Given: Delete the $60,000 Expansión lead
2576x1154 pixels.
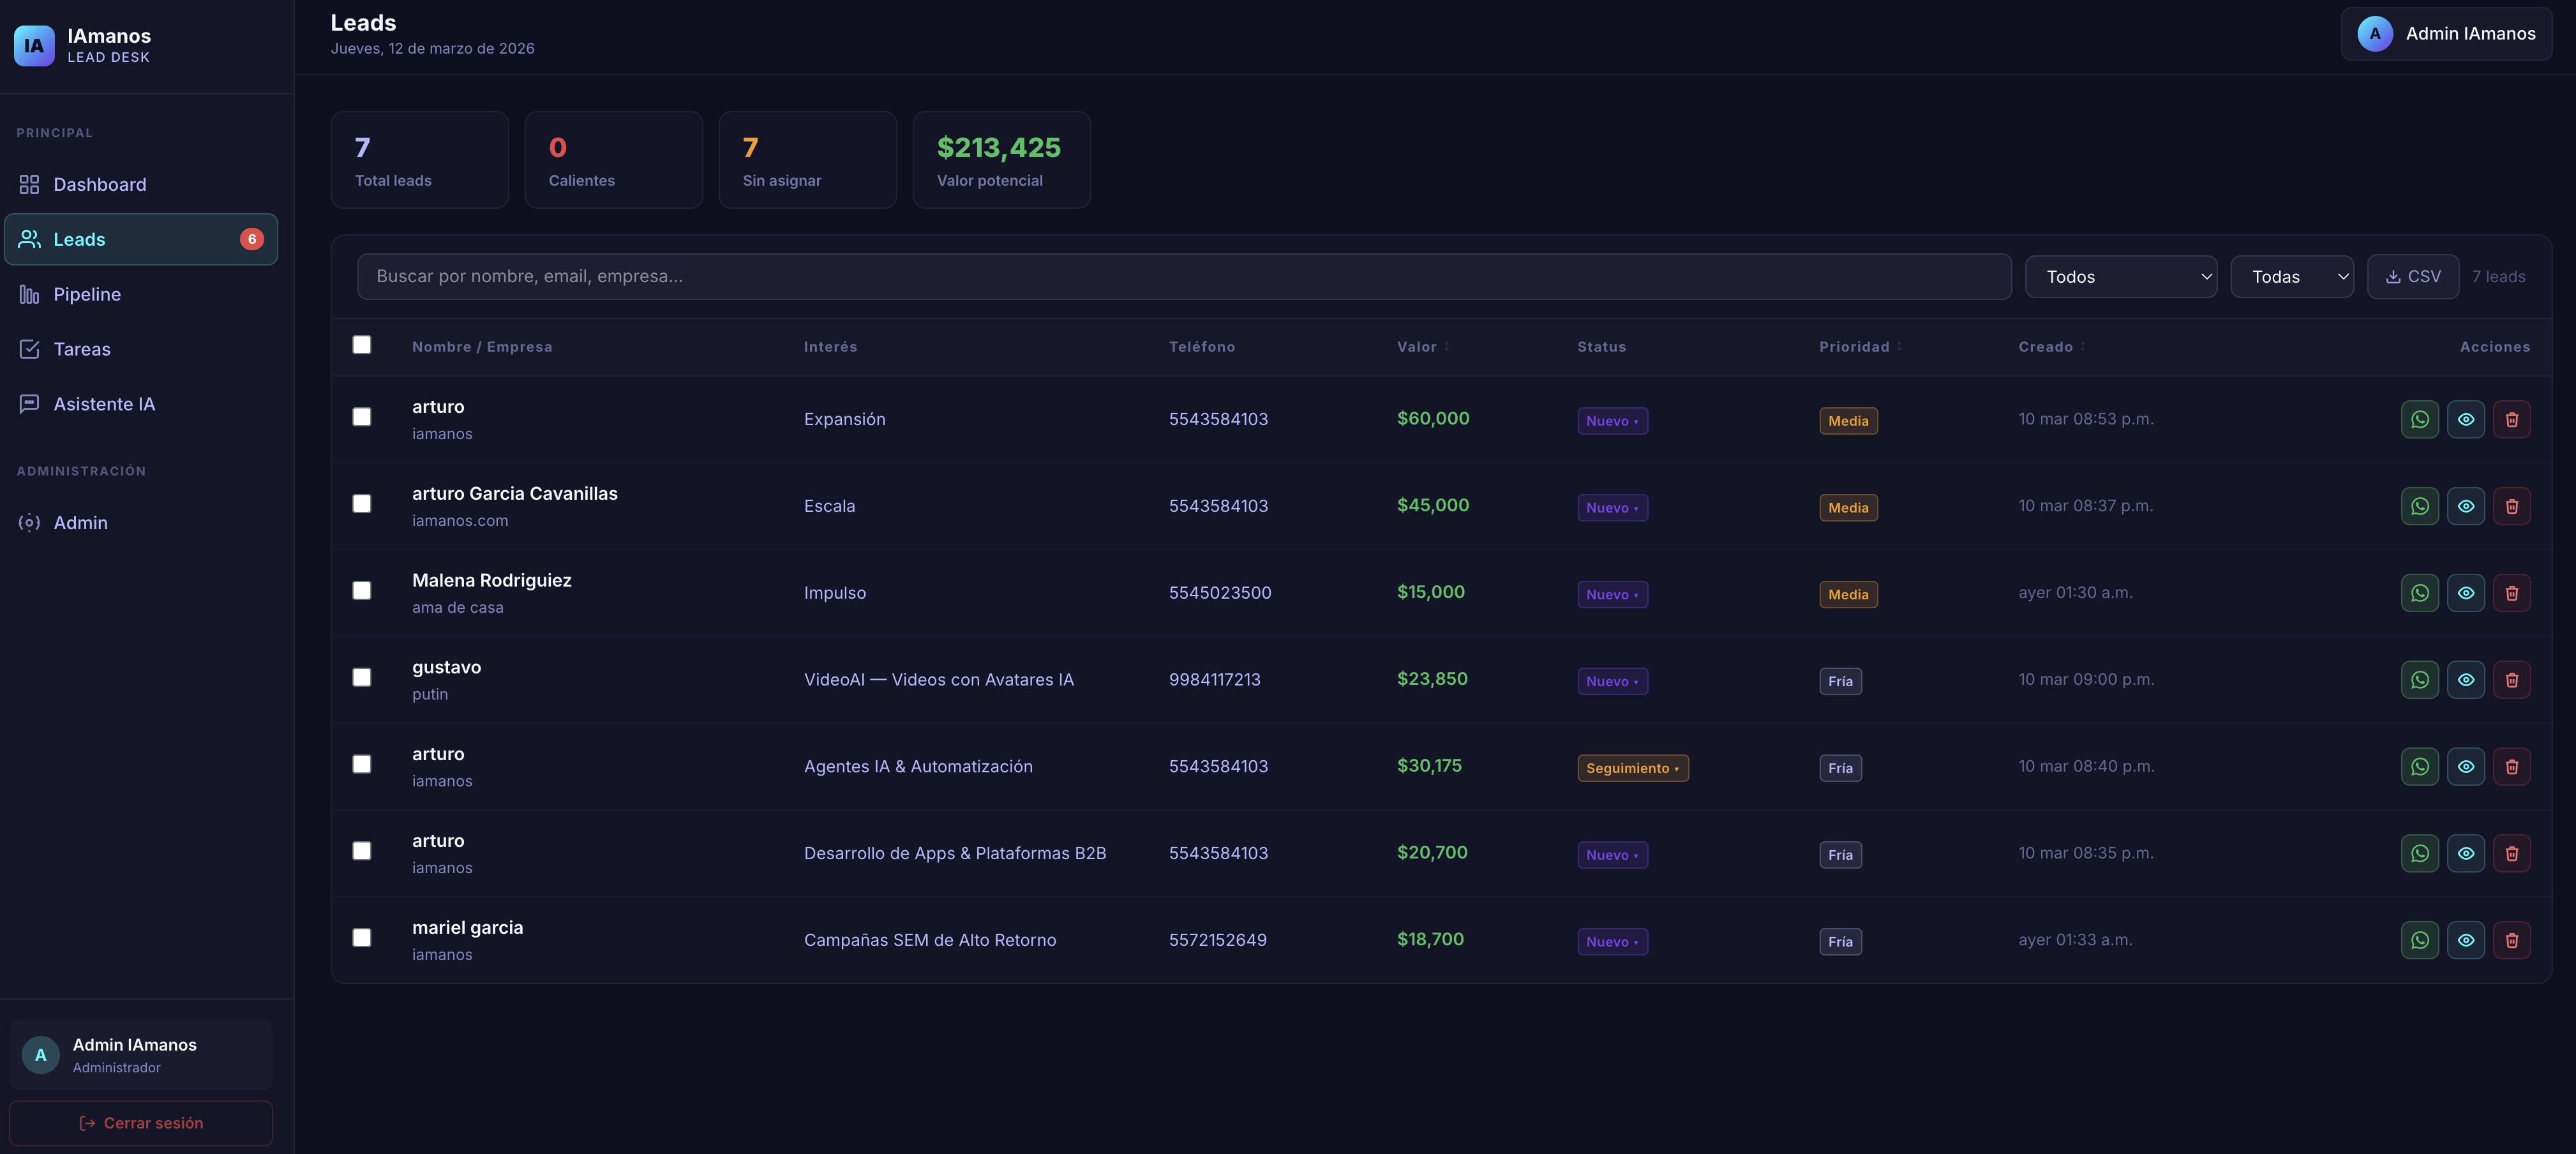Looking at the screenshot, I should pos(2511,419).
